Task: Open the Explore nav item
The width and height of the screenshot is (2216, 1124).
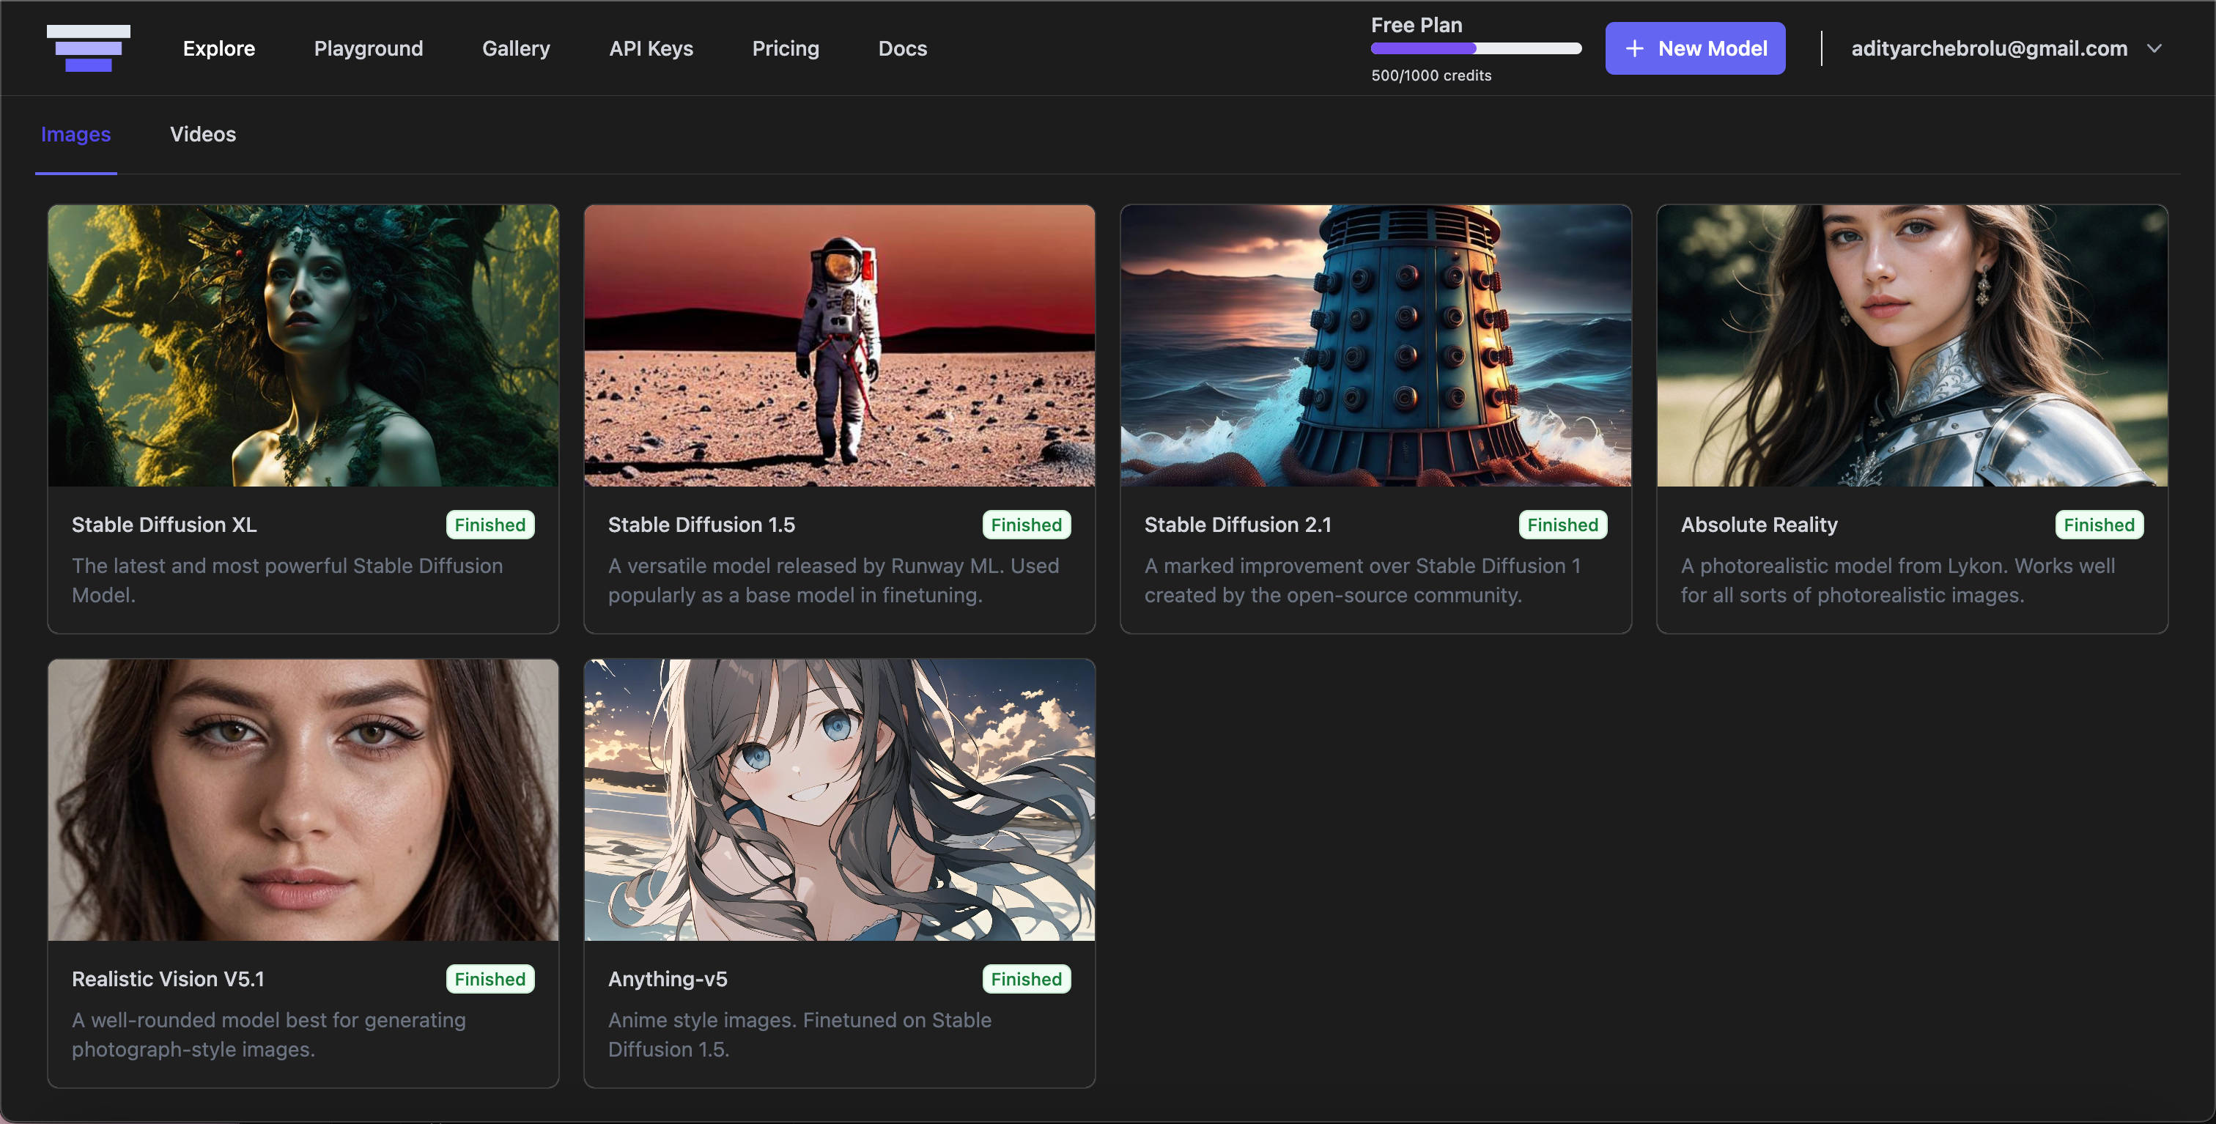Action: [218, 49]
